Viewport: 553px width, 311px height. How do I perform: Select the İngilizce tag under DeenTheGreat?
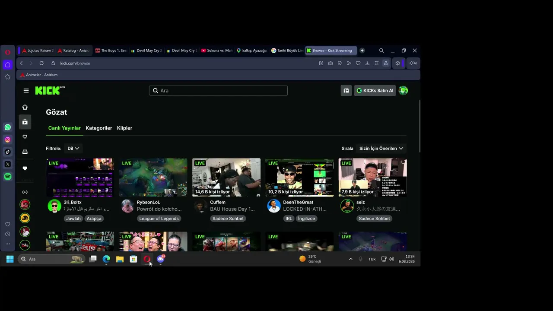coord(306,219)
